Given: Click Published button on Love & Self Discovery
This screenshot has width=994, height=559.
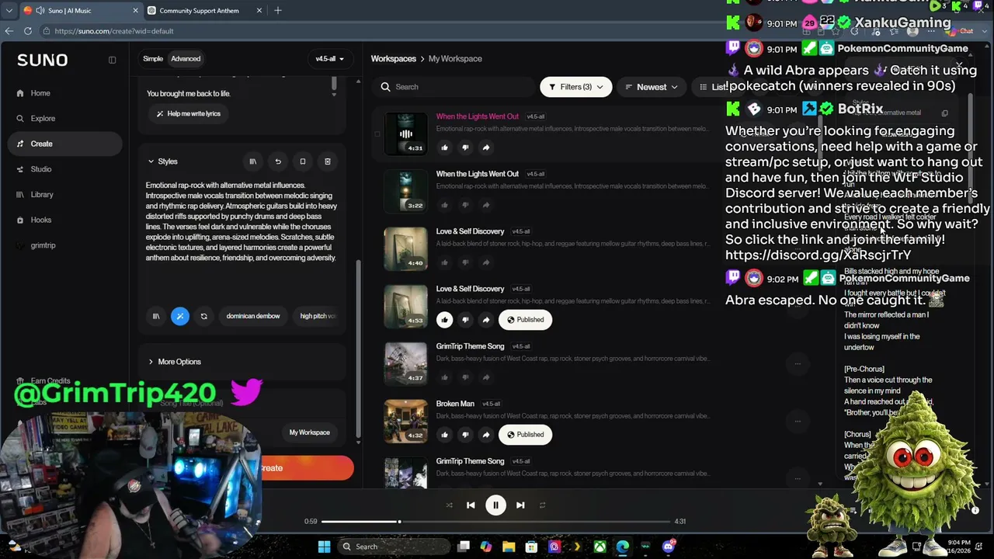Looking at the screenshot, I should coord(526,320).
